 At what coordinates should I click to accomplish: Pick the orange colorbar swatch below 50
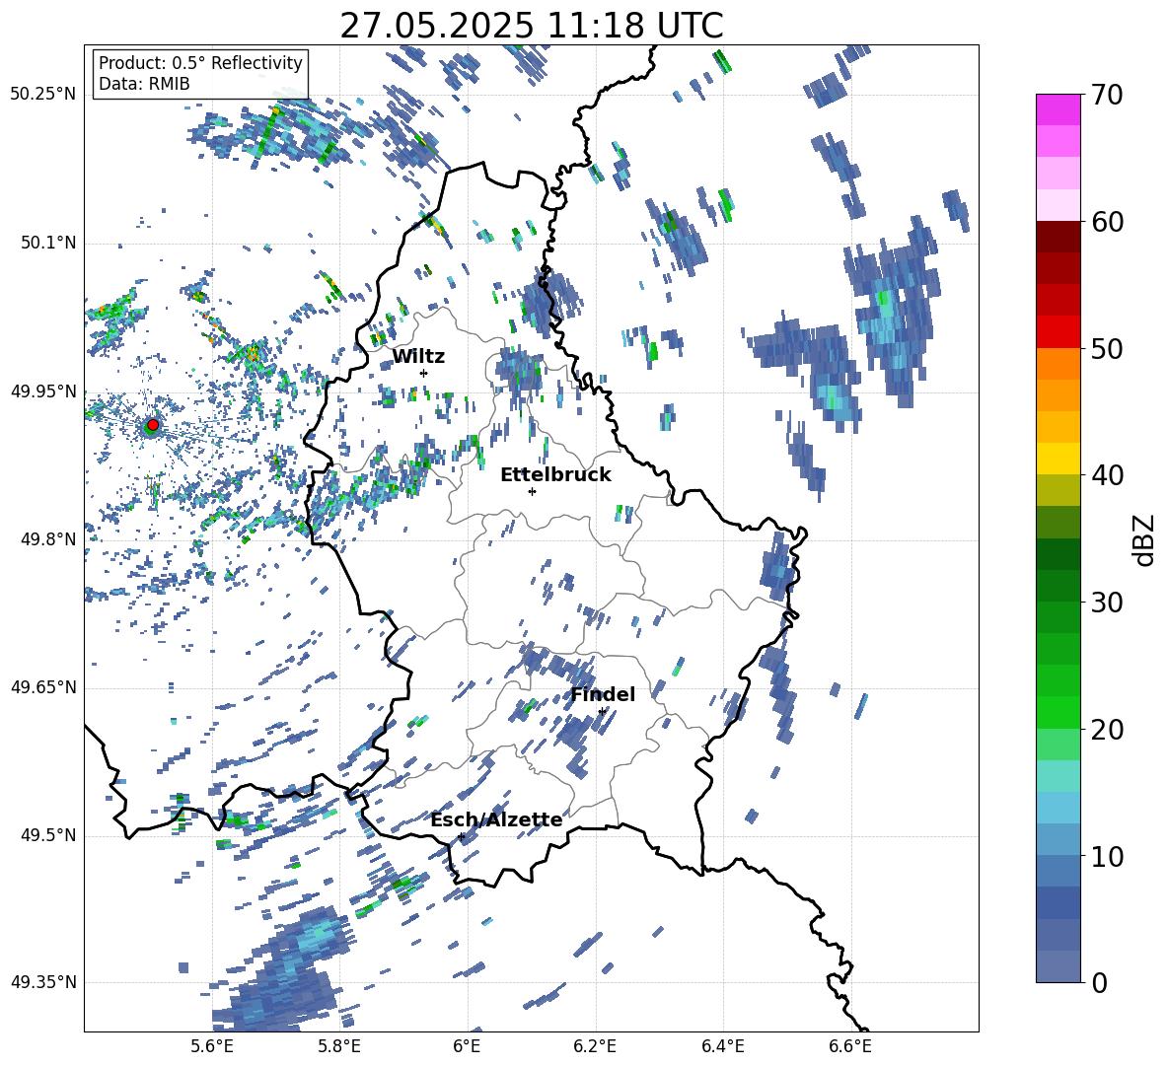tap(1058, 364)
